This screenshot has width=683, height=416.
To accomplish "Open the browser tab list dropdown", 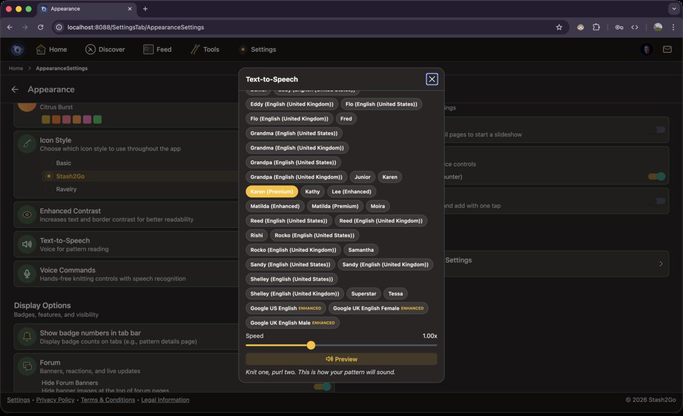I will [674, 9].
